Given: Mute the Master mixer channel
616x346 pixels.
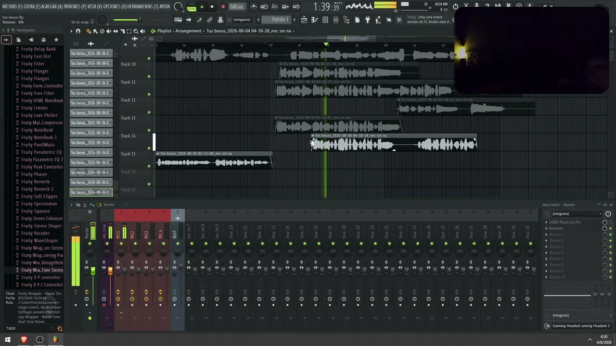Looking at the screenshot, I should (x=90, y=244).
